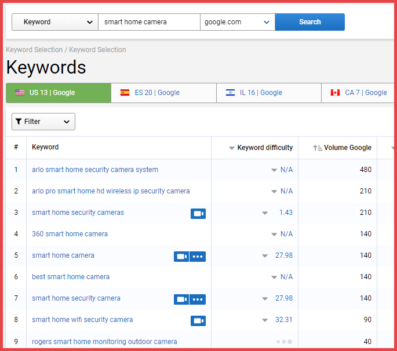Open the Keyword search-type dropdown
The height and width of the screenshot is (351, 397).
point(55,22)
